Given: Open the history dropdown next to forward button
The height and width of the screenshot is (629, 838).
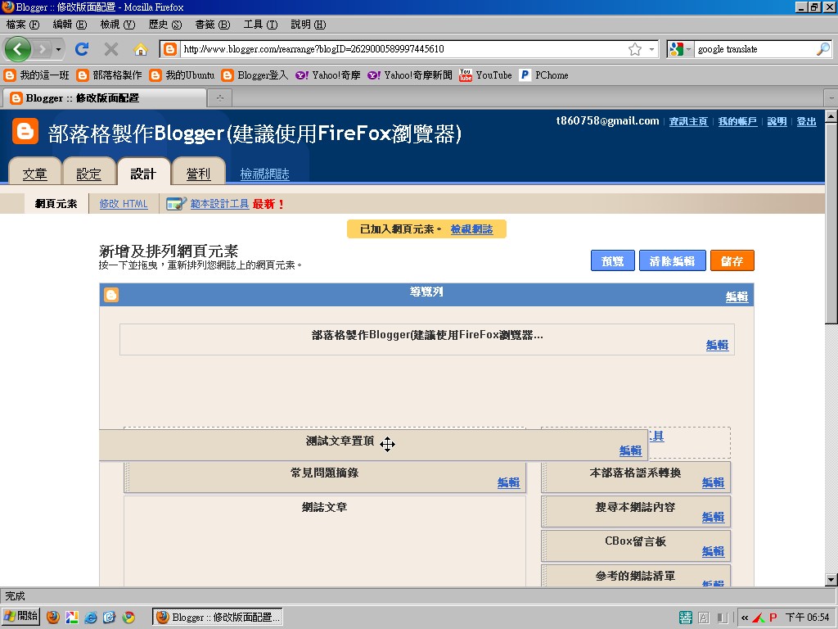Looking at the screenshot, I should pyautogui.click(x=58, y=50).
